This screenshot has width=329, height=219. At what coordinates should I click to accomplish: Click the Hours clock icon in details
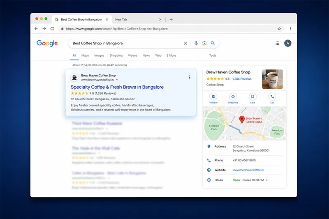(209, 180)
